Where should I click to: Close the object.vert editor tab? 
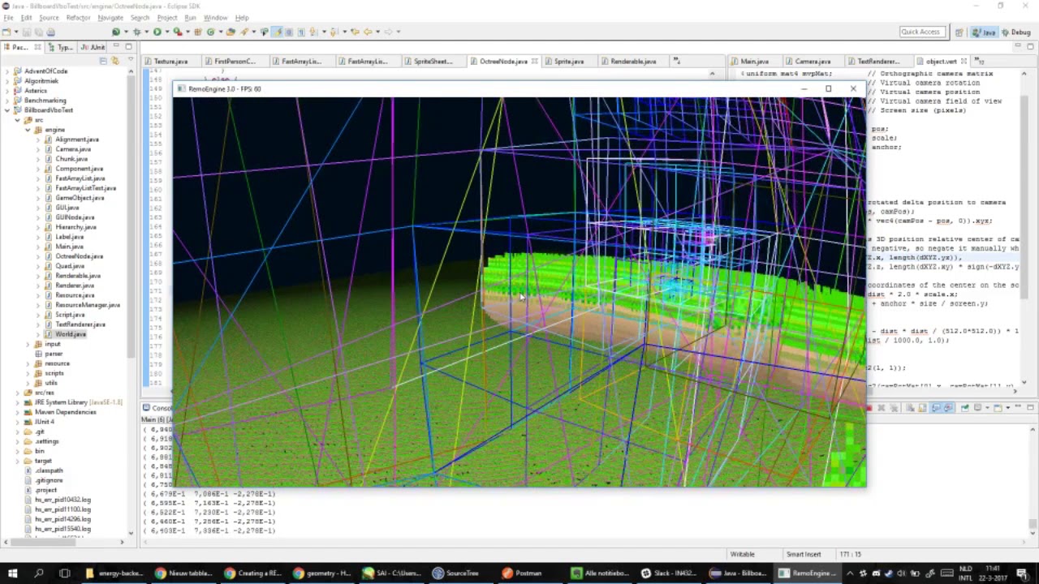(x=964, y=62)
